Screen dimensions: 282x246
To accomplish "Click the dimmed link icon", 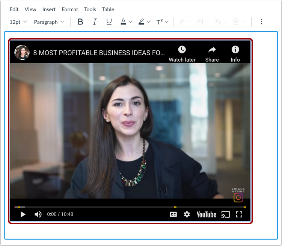I will tap(182, 22).
